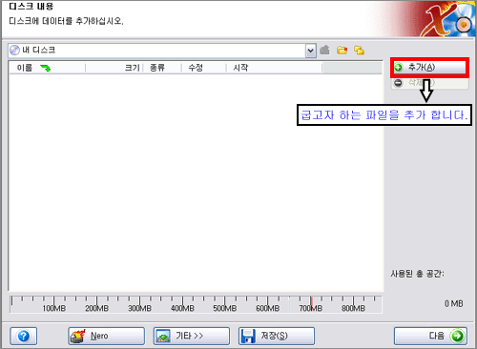Click the stacked folders view icon
The height and width of the screenshot is (349, 477).
coord(359,50)
